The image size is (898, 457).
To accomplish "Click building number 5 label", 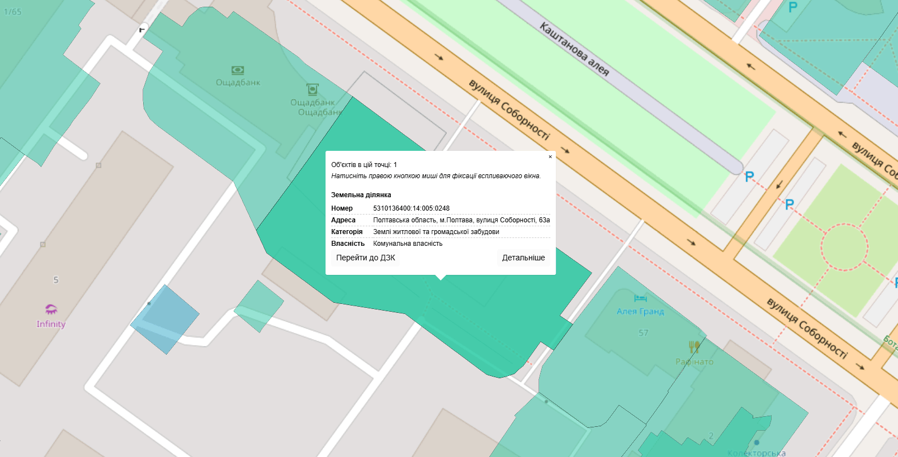I will point(56,280).
